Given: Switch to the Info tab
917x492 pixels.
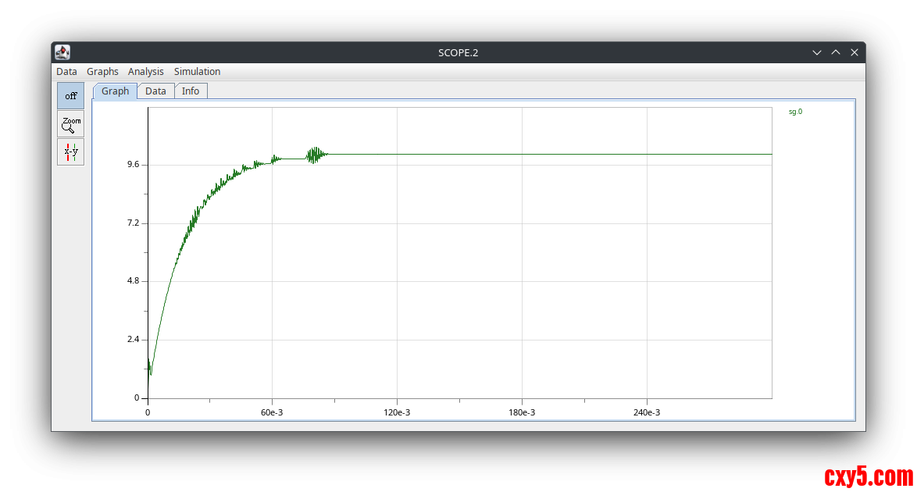Looking at the screenshot, I should 191,91.
